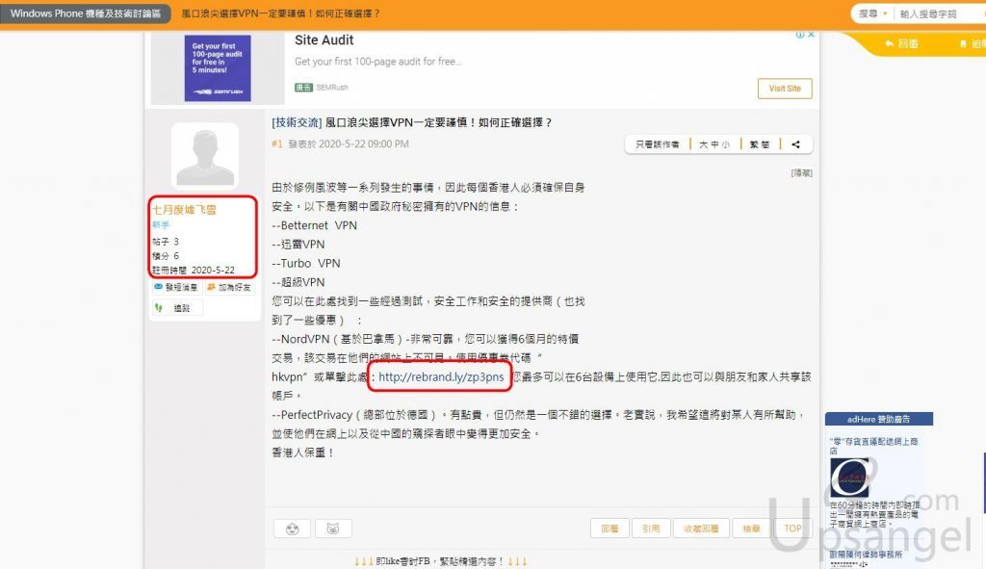This screenshot has width=986, height=569.
Task: Click the [隱藏] hide link
Action: (x=802, y=173)
